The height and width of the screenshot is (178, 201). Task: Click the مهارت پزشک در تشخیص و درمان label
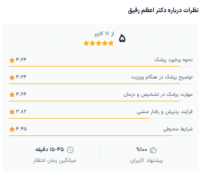tap(158, 94)
